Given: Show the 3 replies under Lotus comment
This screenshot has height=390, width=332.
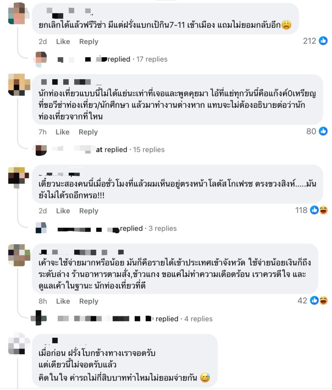Looking at the screenshot, I should [163, 229].
